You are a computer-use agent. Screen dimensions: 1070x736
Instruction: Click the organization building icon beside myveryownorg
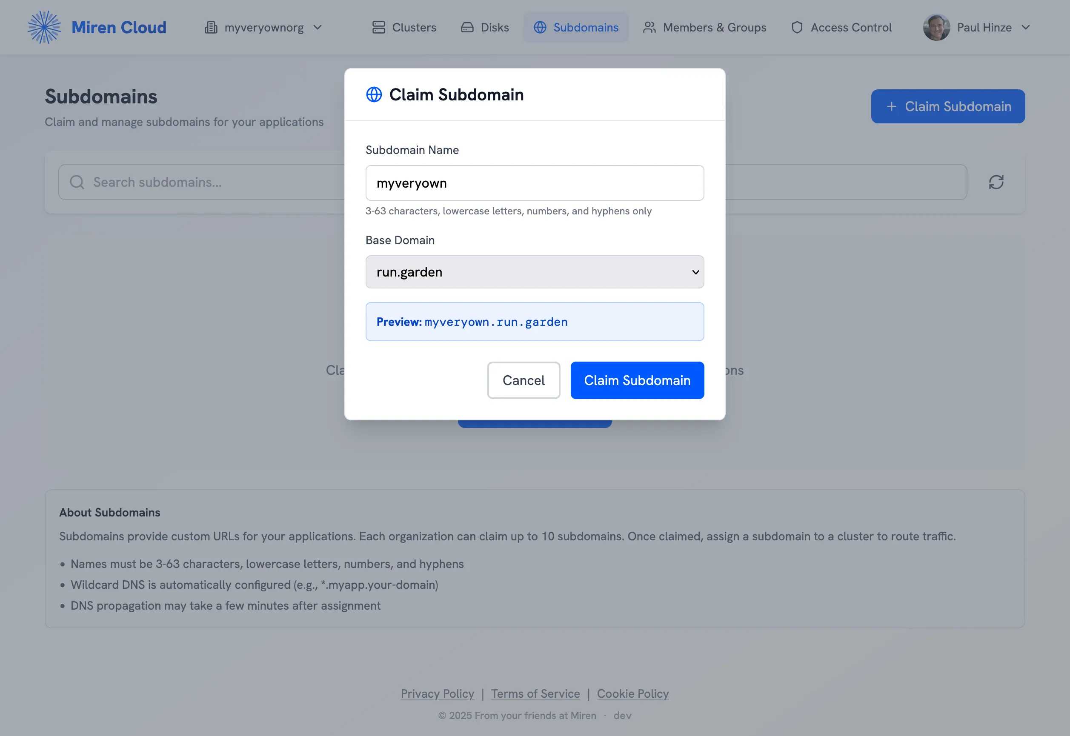tap(211, 27)
